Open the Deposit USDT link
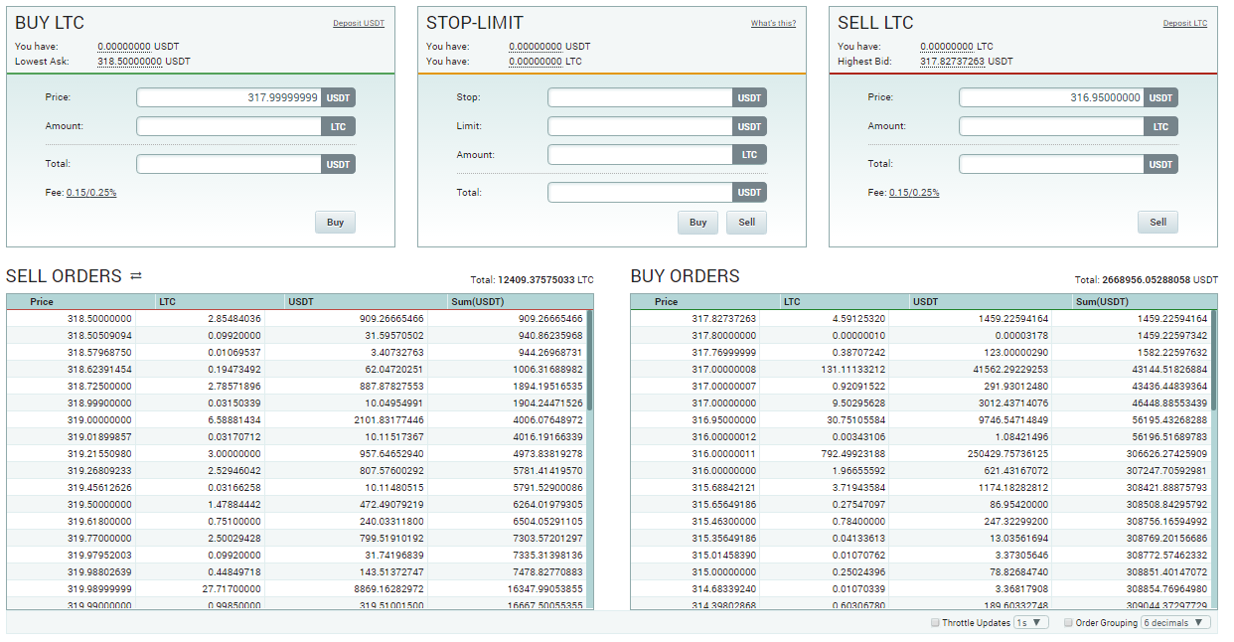1234x642 pixels. (359, 23)
